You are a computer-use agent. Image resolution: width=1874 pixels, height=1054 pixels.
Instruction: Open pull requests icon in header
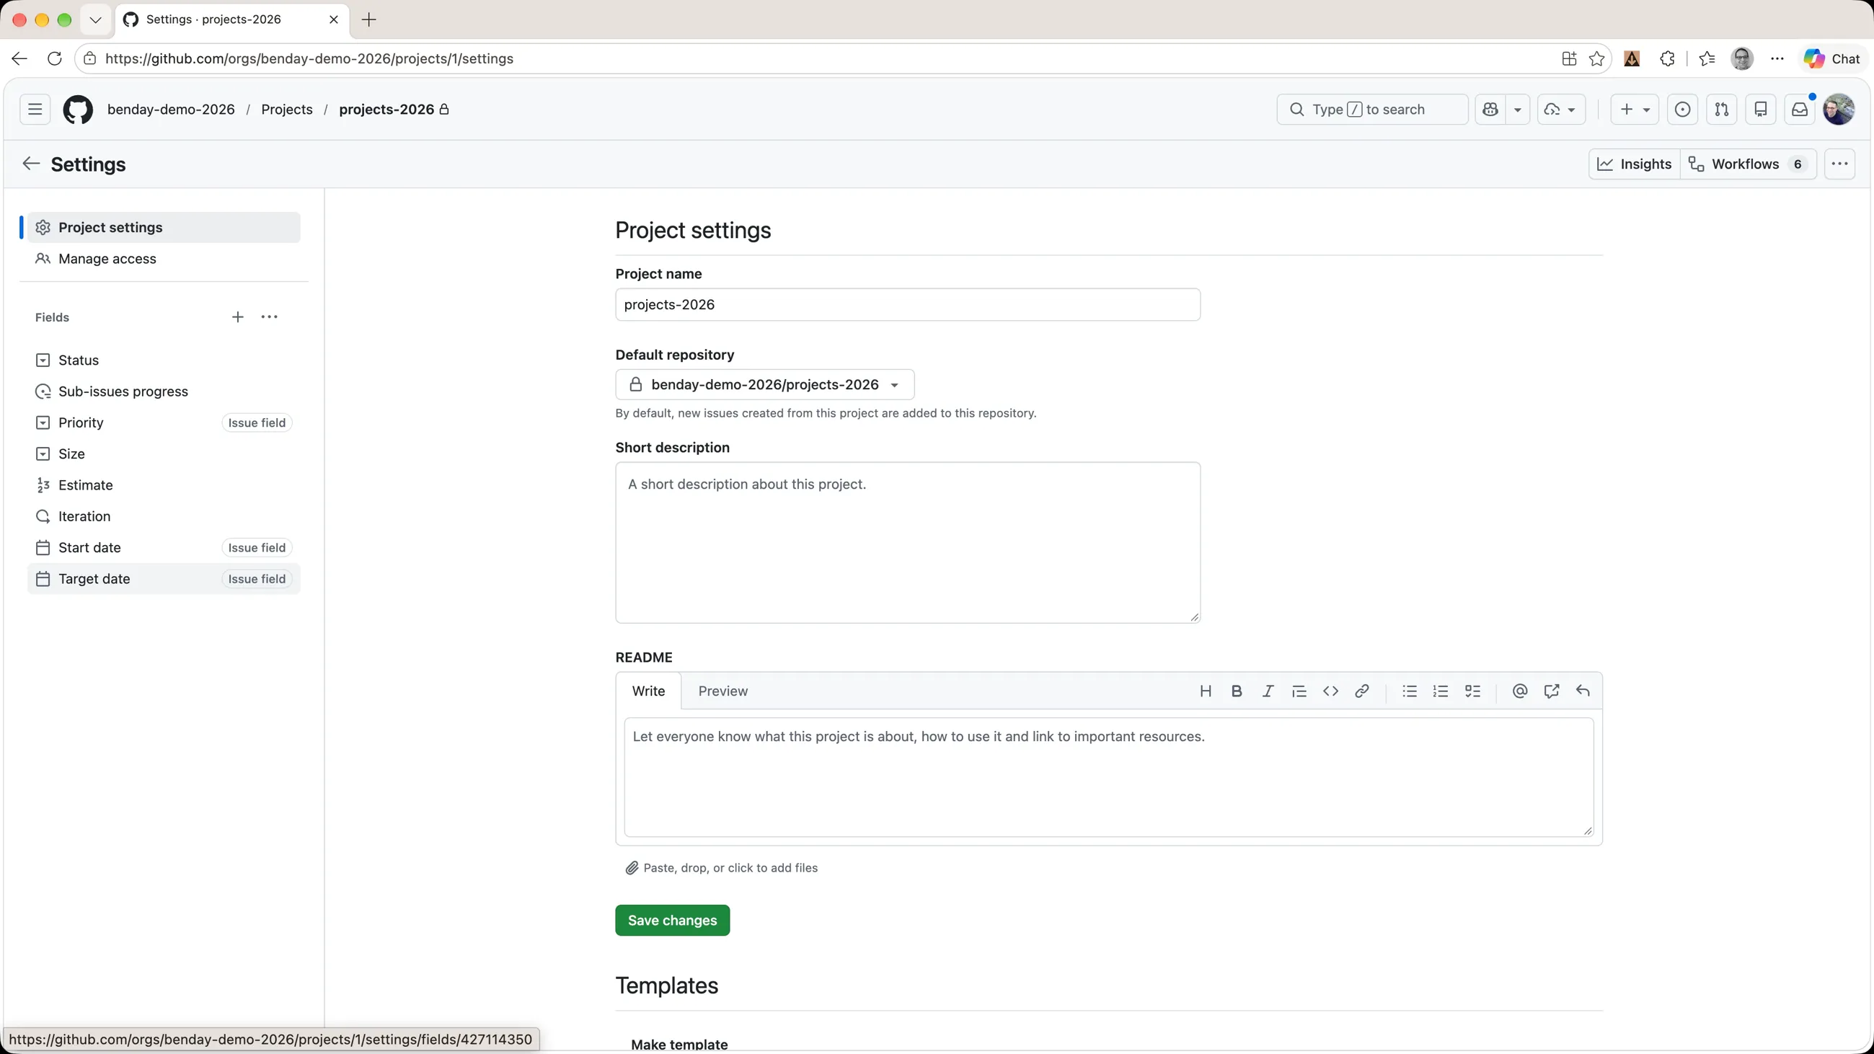pyautogui.click(x=1722, y=109)
